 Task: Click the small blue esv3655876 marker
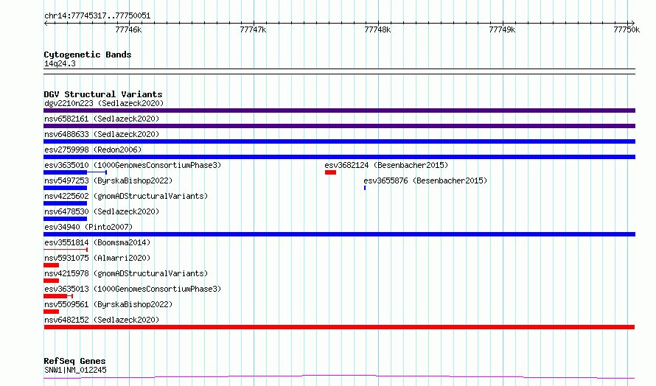(365, 188)
